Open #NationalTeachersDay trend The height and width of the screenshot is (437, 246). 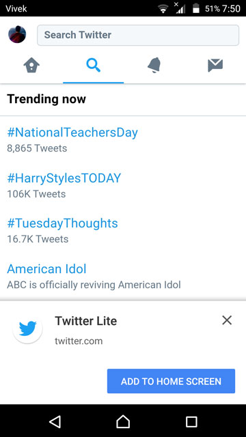pyautogui.click(x=72, y=132)
